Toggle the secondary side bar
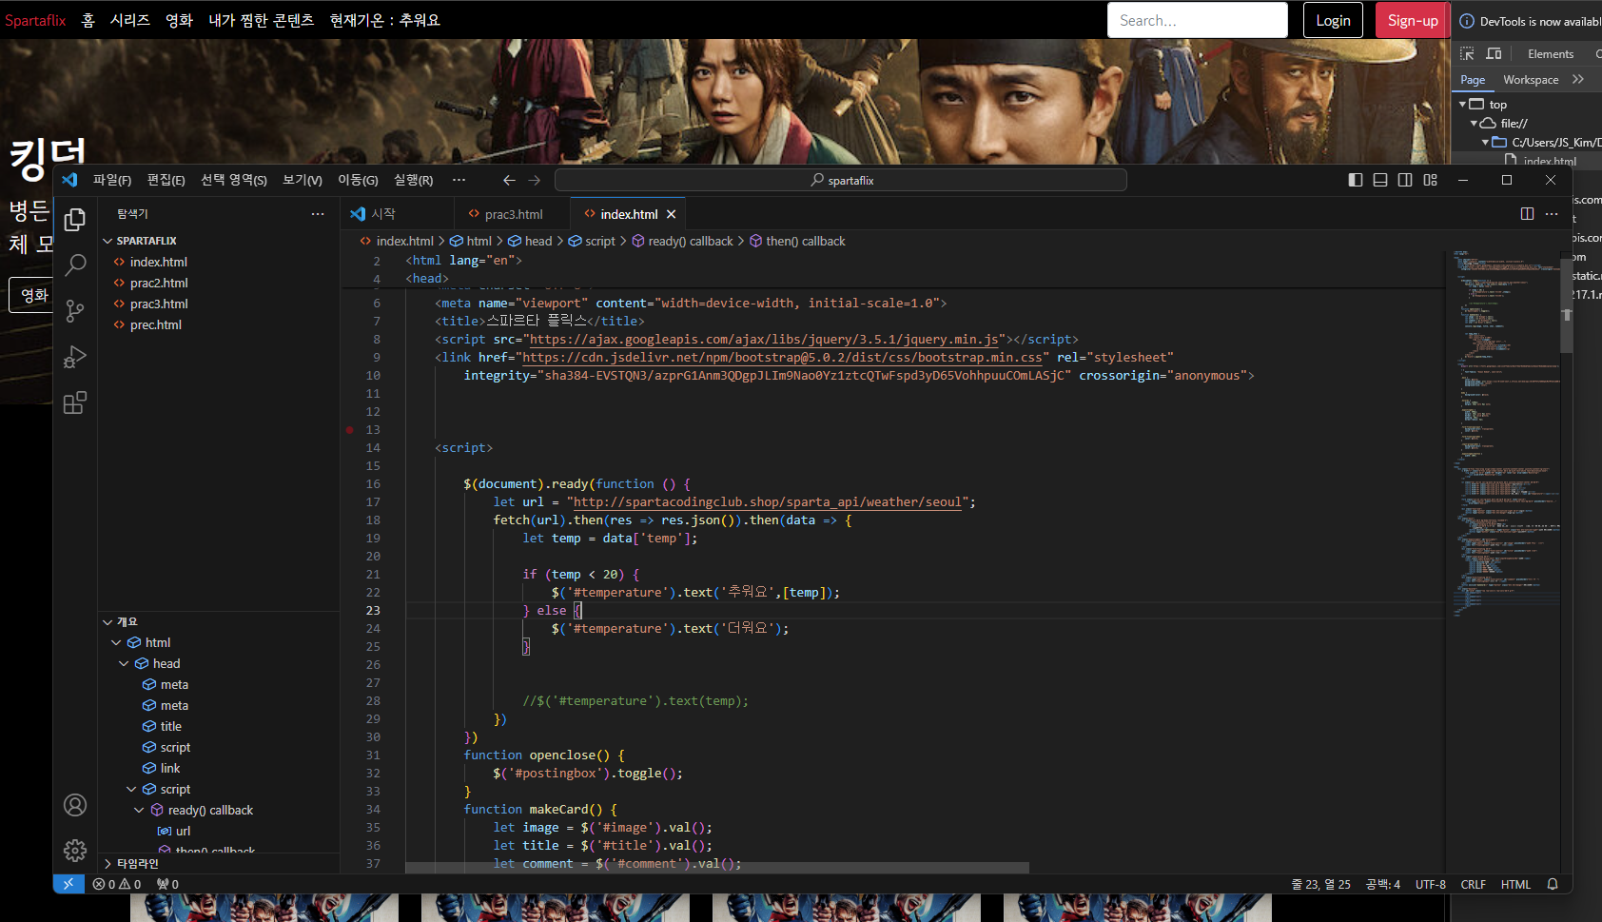 coord(1405,180)
